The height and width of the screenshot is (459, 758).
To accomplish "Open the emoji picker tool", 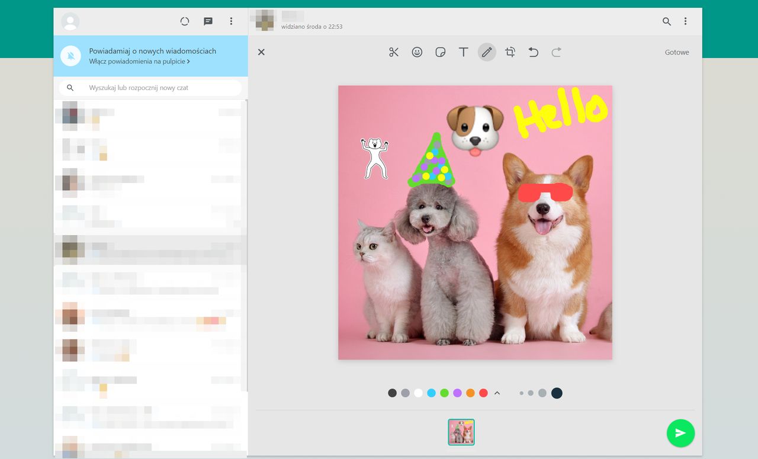I will 417,52.
